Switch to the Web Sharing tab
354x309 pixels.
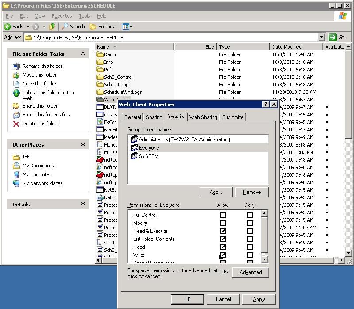pyautogui.click(x=203, y=117)
